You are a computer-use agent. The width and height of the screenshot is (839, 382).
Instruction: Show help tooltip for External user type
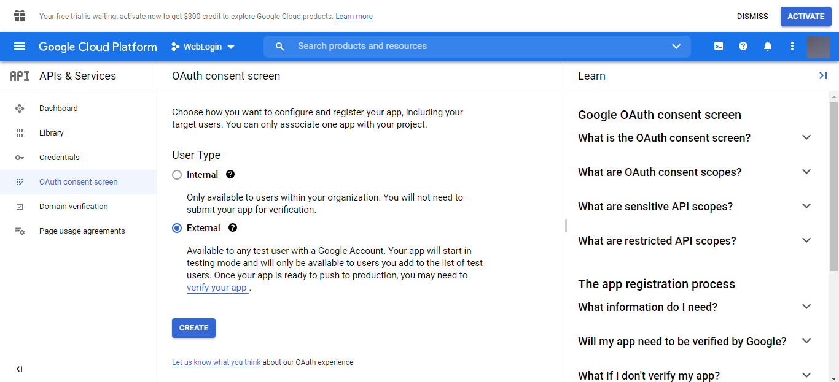(233, 227)
